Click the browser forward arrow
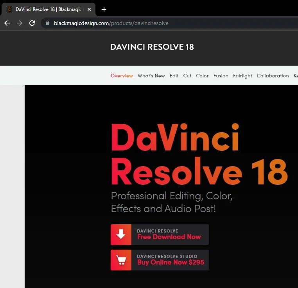 click(20, 23)
